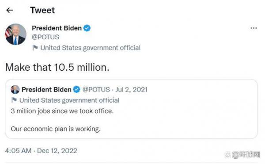
Task: Open the Jul 2, 2021 date link
Action: pyautogui.click(x=131, y=90)
